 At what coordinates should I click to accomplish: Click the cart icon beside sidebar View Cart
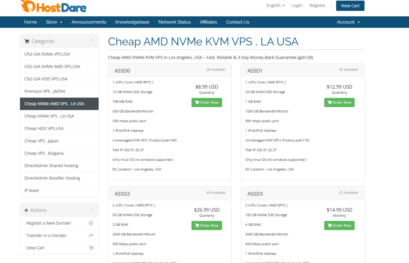[x=91, y=248]
